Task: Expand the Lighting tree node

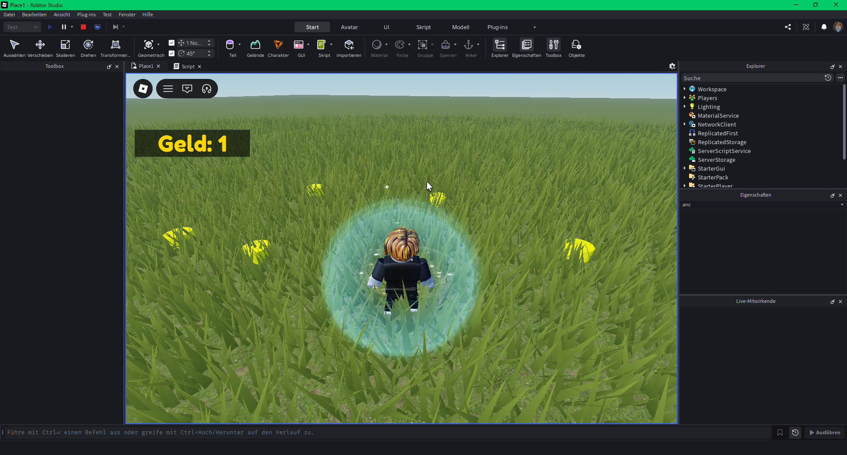Action: [685, 106]
